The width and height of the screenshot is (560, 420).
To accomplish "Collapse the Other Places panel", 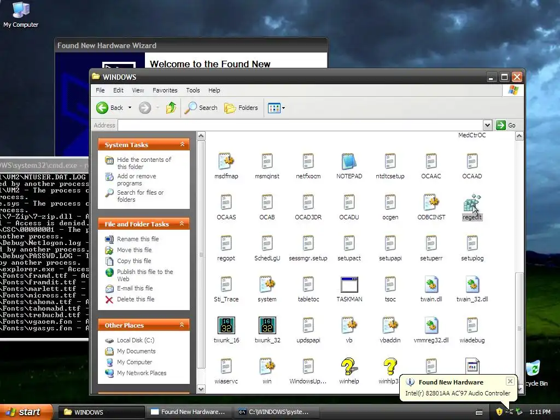I will pyautogui.click(x=182, y=325).
